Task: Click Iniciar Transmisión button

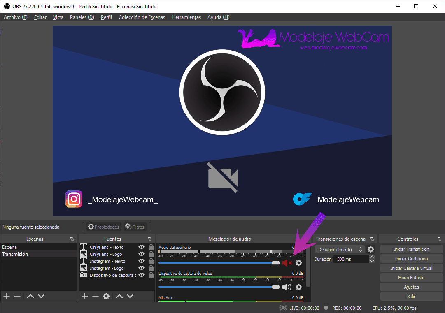Action: point(411,249)
